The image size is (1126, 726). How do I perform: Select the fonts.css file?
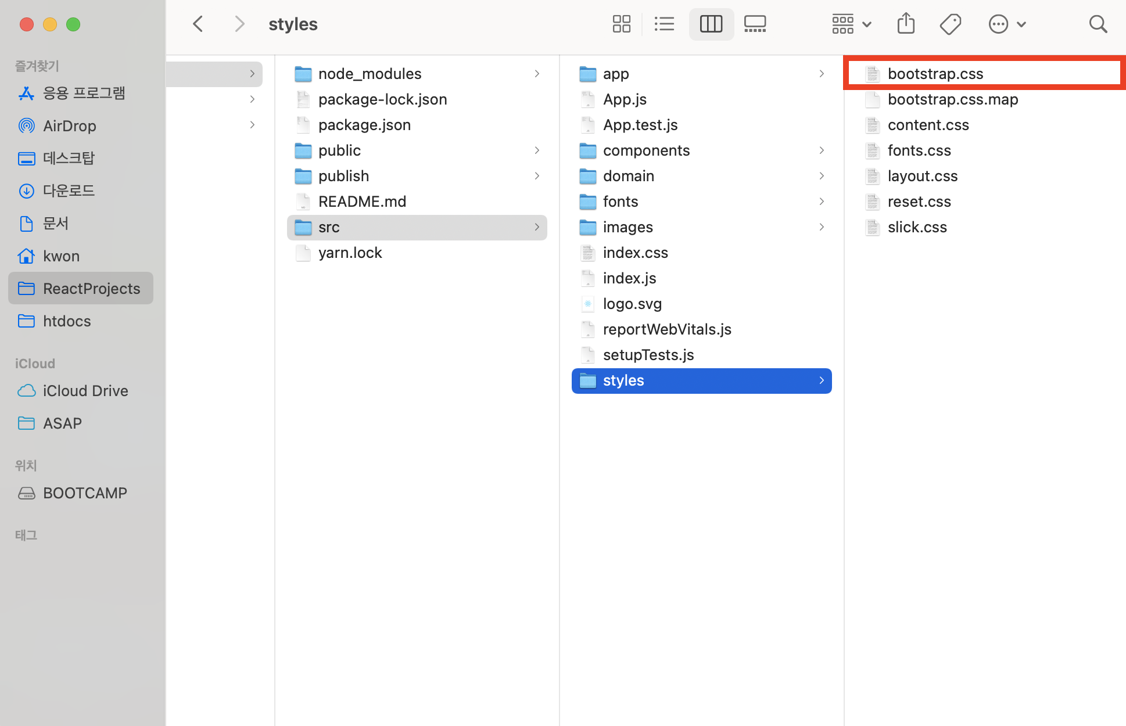click(919, 150)
